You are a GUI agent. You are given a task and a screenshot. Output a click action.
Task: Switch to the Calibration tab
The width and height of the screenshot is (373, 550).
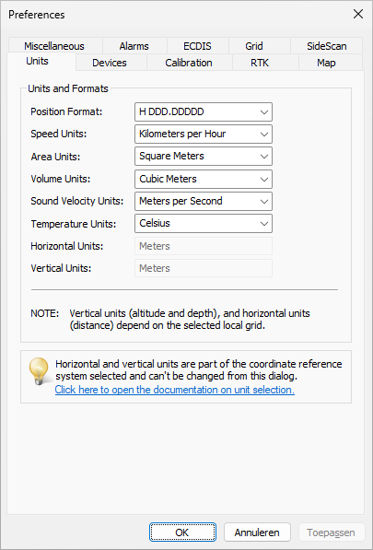189,63
